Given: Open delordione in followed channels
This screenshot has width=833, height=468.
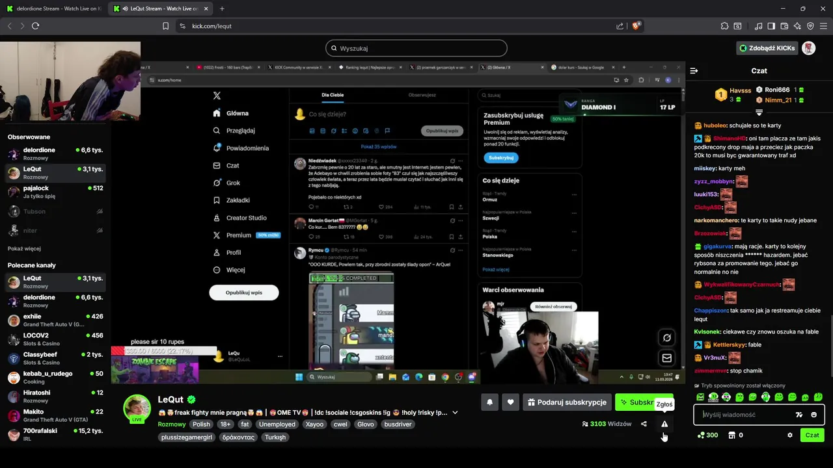Looking at the screenshot, I should click(55, 153).
